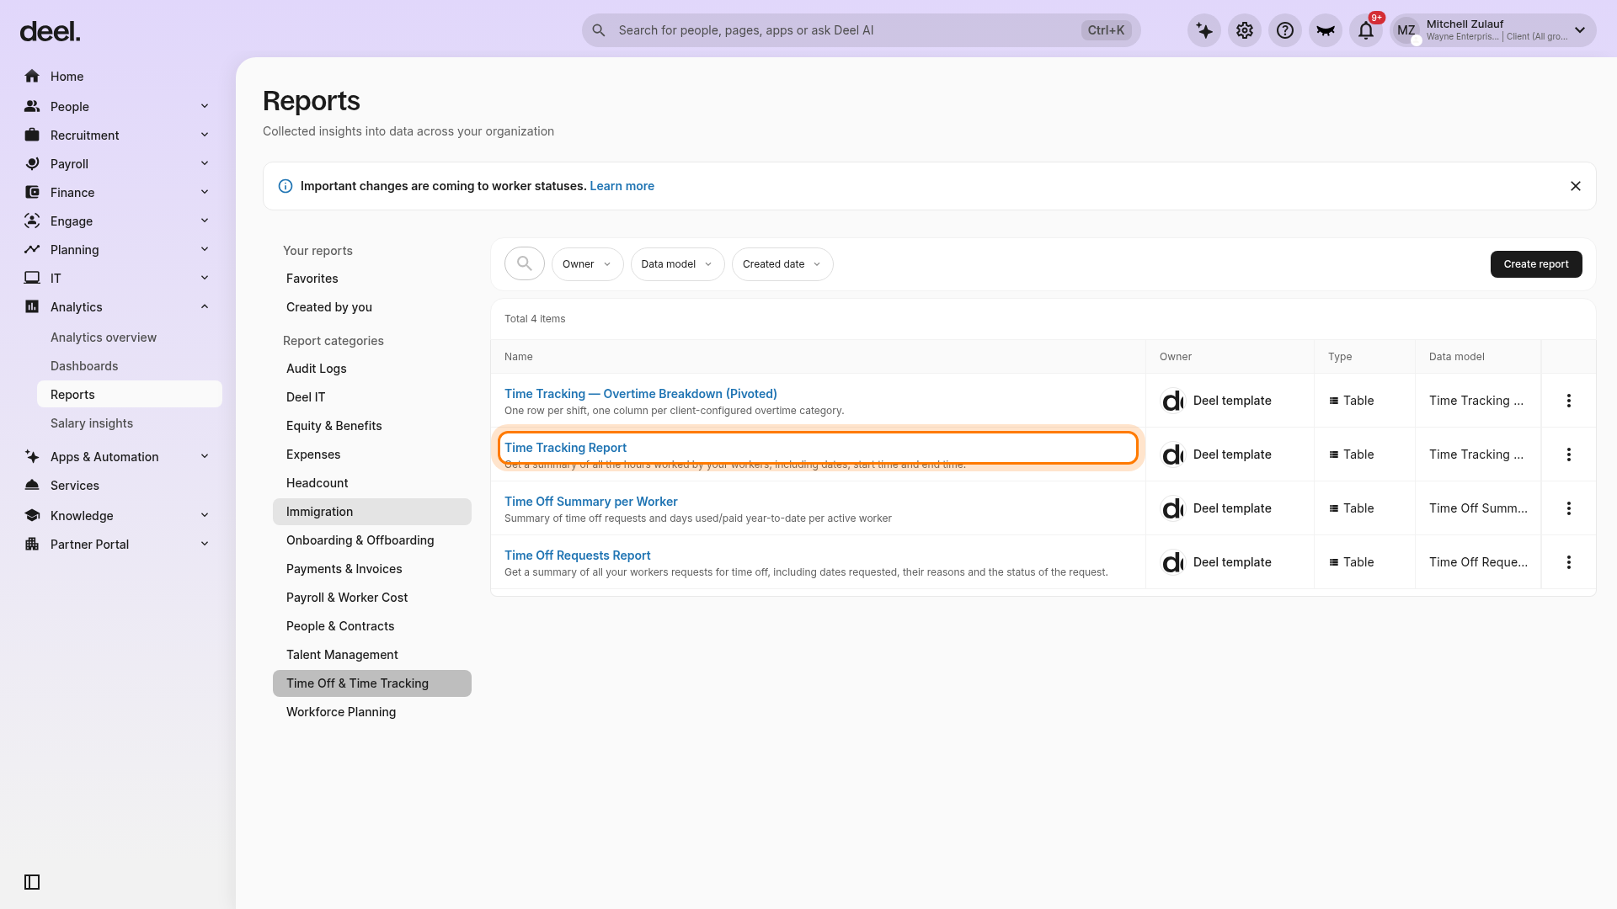Click the Knowledge graduation cap icon

pyautogui.click(x=32, y=516)
